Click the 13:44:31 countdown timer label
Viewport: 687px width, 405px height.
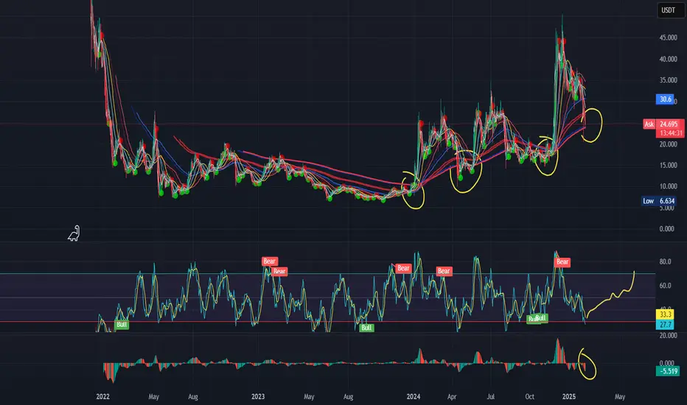tap(670, 133)
